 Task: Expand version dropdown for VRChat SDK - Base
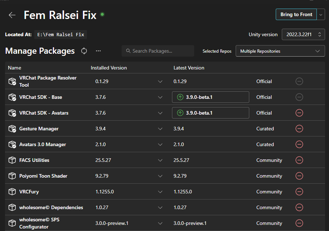point(160,97)
